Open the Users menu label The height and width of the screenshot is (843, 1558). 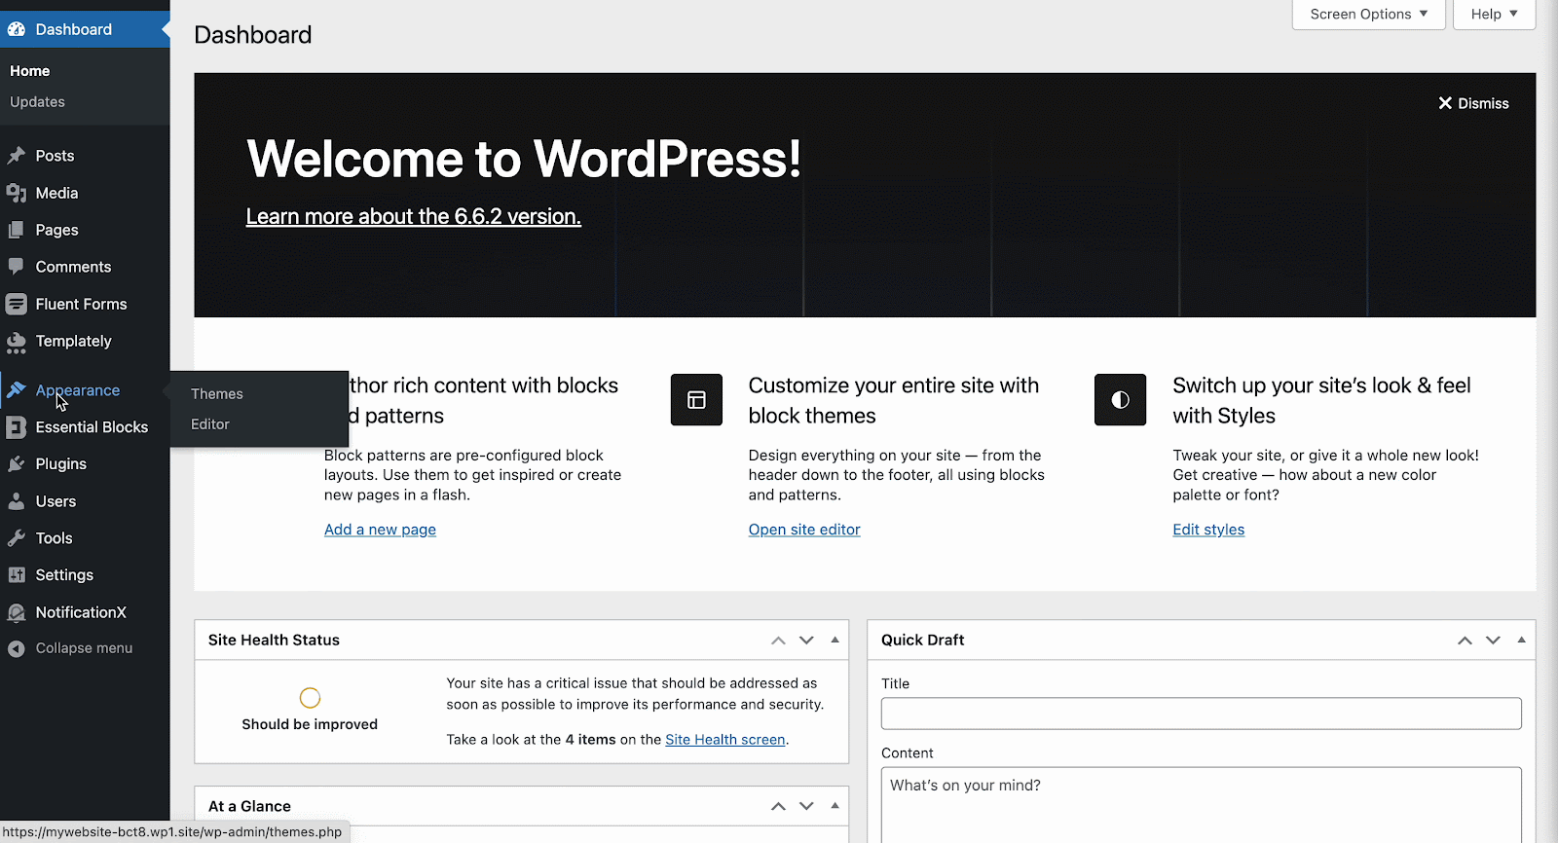(56, 501)
